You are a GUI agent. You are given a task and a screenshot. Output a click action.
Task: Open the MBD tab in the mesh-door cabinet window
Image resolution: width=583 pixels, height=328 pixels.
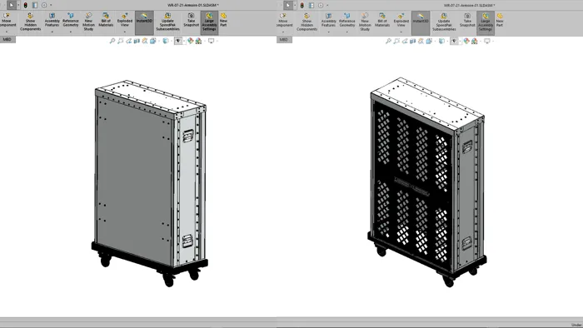[284, 40]
